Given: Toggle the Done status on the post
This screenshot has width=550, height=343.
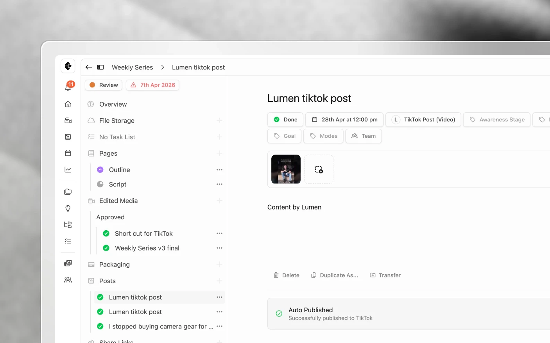Looking at the screenshot, I should (x=285, y=120).
